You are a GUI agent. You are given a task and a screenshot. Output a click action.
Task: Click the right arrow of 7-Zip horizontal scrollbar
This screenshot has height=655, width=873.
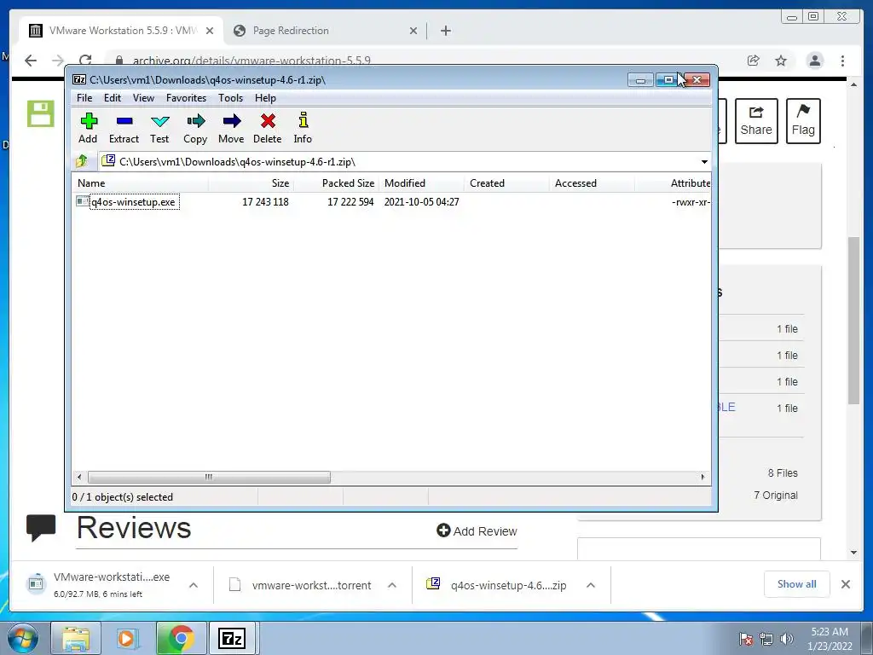point(702,477)
